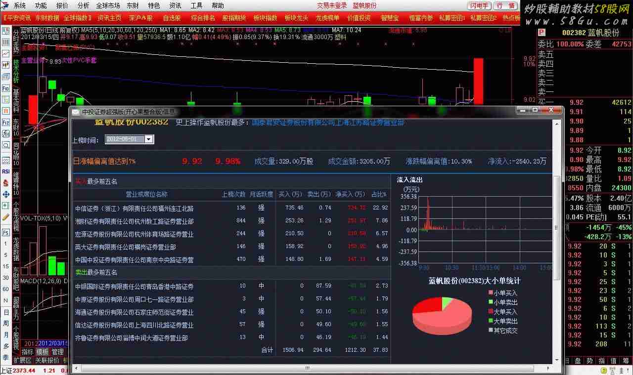The width and height of the screenshot is (633, 375).
Task: Select 资讯主页 in the red toolbar
Action: 109,18
